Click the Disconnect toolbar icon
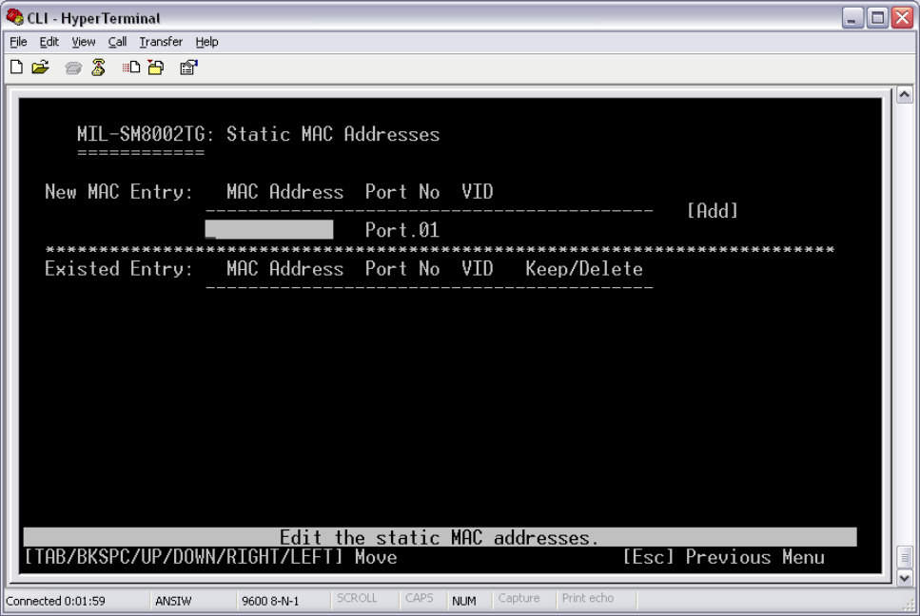The height and width of the screenshot is (616, 920). (x=99, y=67)
